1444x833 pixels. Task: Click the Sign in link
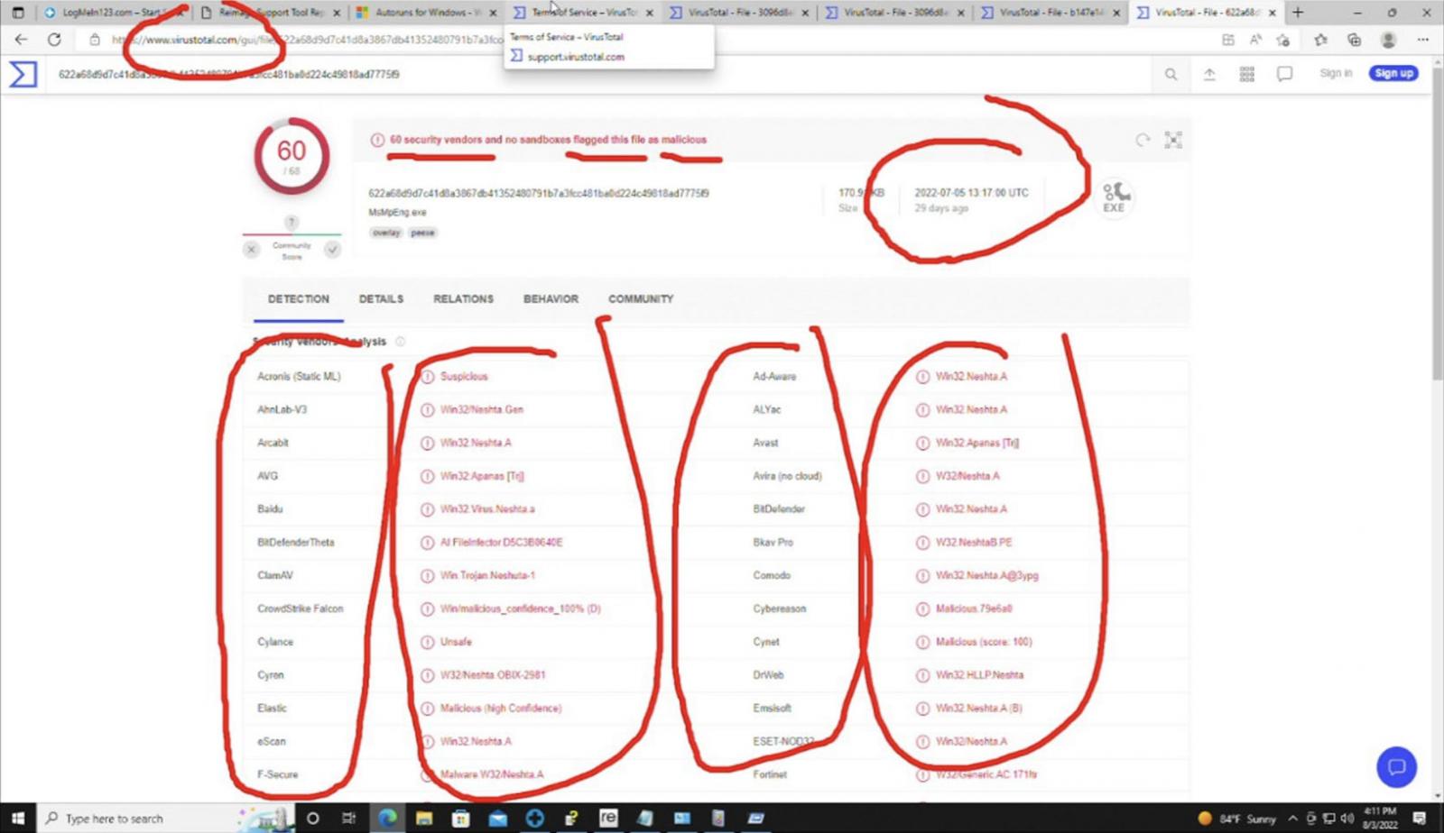(1336, 73)
